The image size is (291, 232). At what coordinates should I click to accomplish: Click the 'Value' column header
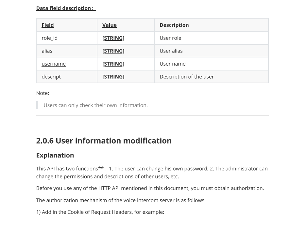[x=110, y=25]
